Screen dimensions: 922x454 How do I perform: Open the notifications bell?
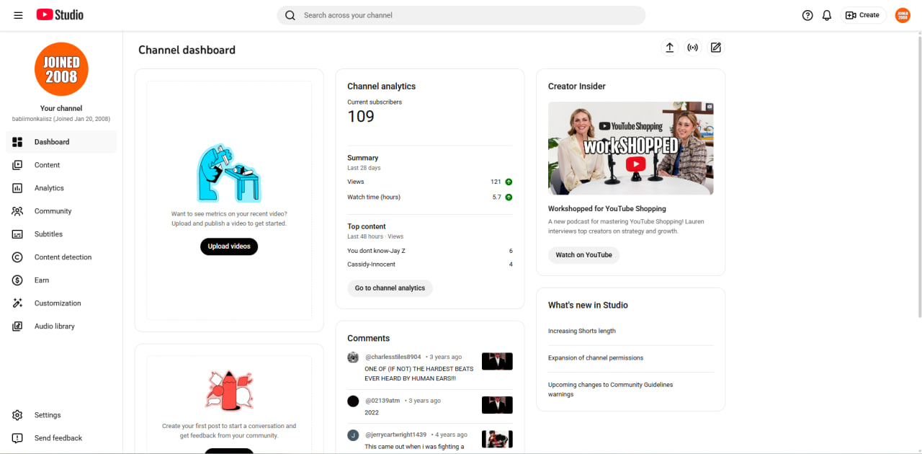click(827, 15)
